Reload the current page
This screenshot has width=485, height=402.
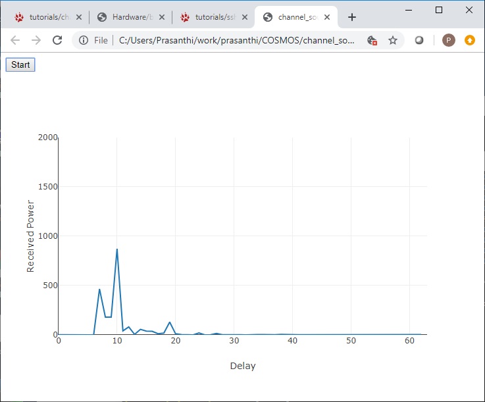(57, 40)
